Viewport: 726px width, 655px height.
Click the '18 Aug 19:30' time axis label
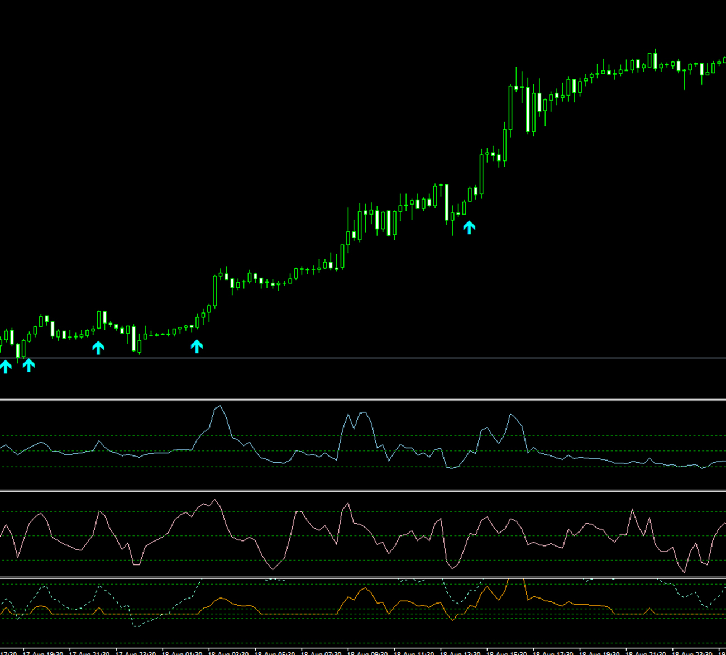600,652
